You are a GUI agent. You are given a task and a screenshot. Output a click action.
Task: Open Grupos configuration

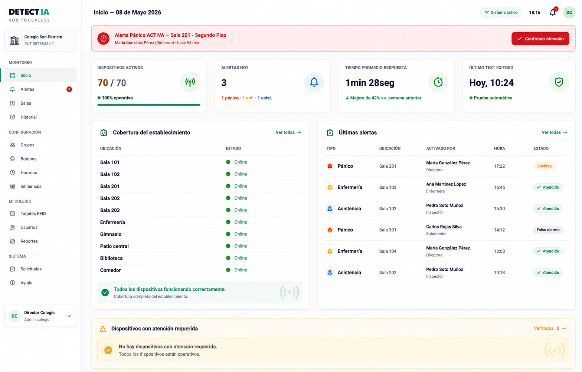[x=41, y=145]
